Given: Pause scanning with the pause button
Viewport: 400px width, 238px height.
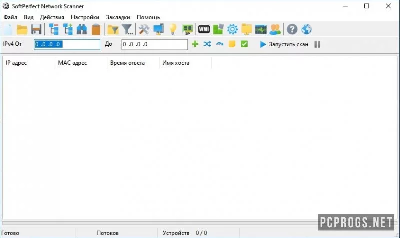Looking at the screenshot, I should [317, 44].
